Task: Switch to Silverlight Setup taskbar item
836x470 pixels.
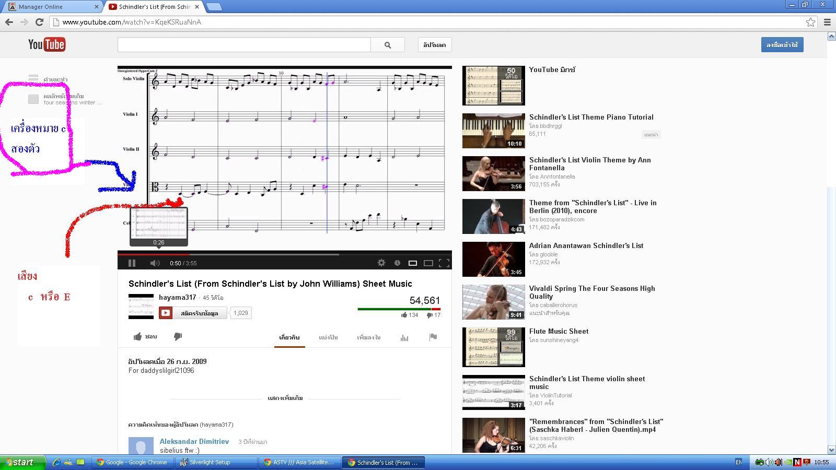Action: click(x=216, y=462)
